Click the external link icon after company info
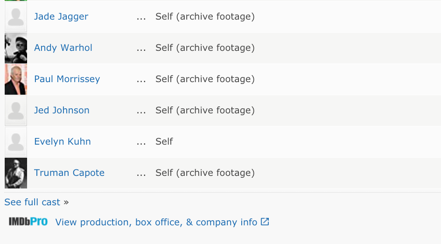The height and width of the screenshot is (244, 441). pyautogui.click(x=265, y=222)
